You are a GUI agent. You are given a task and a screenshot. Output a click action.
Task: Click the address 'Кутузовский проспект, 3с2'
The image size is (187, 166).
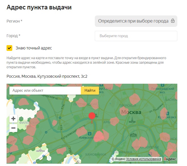pos(62,76)
